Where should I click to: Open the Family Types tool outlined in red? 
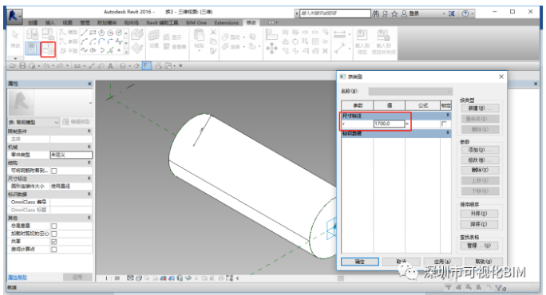[48, 49]
